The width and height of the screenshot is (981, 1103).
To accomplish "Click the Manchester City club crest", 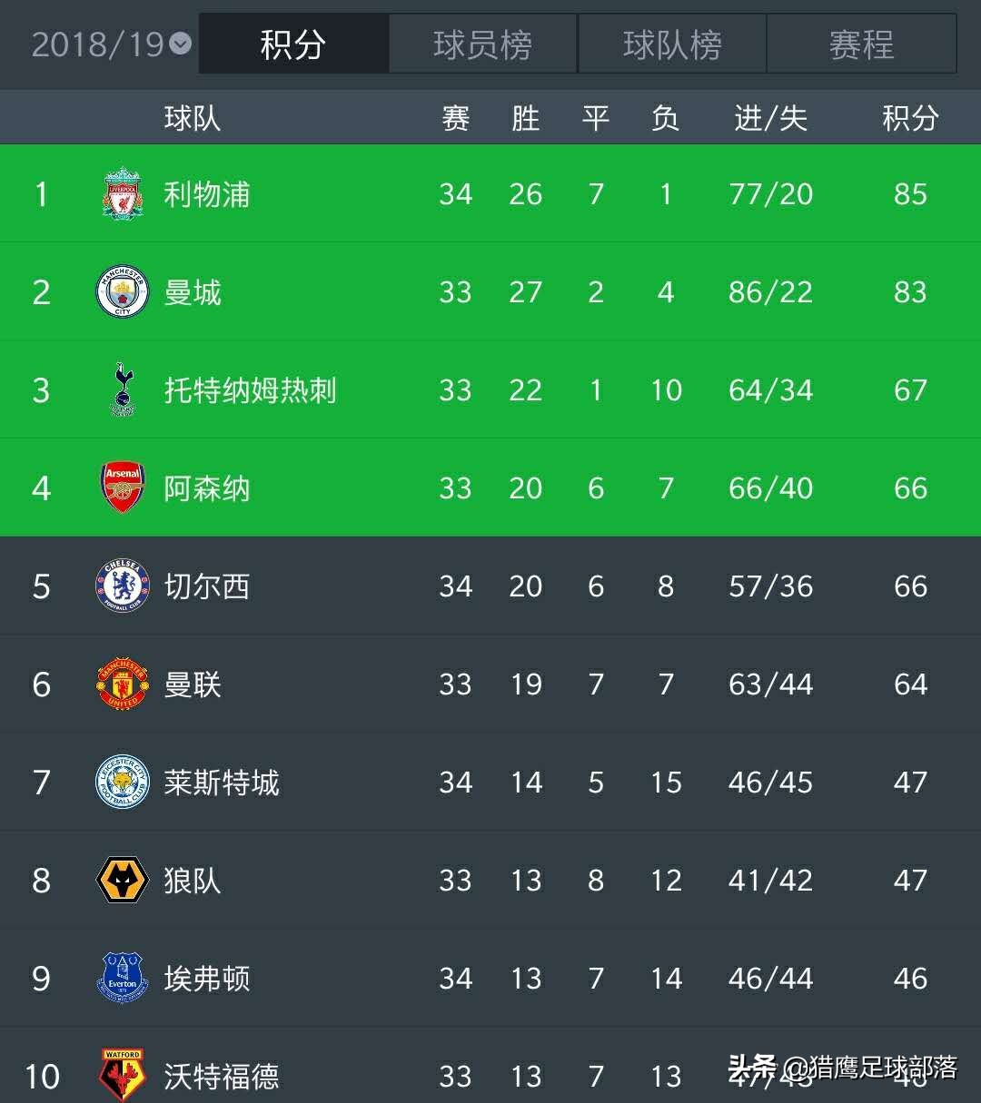I will [x=122, y=291].
